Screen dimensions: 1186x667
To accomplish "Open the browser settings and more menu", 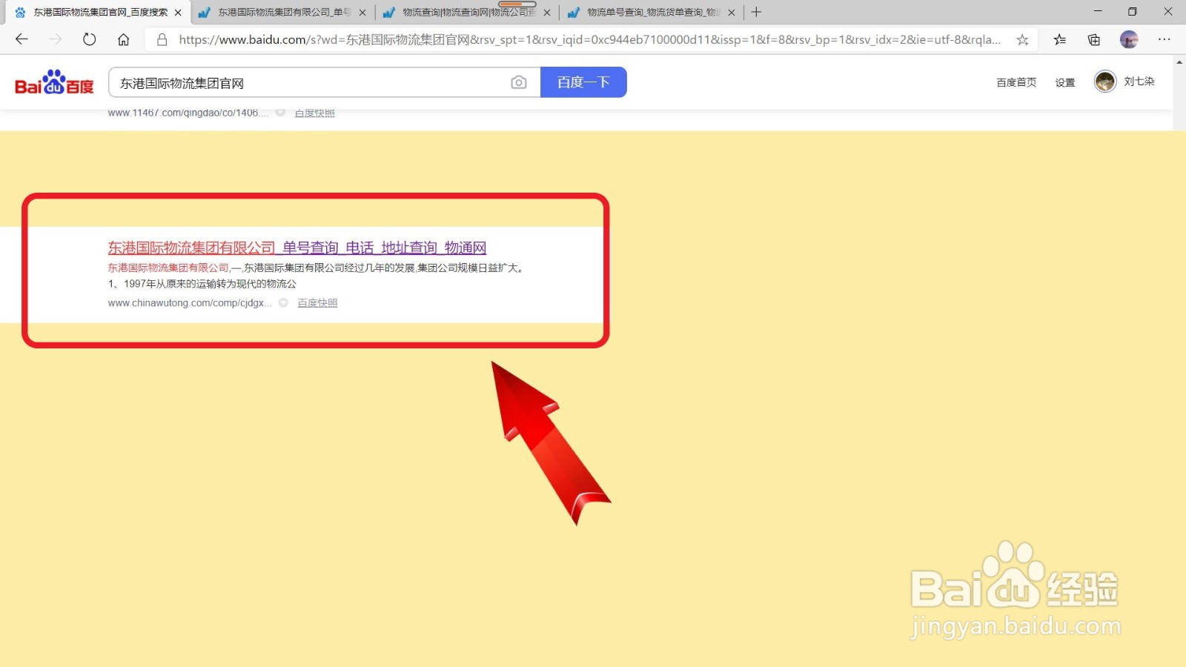I will coord(1165,40).
